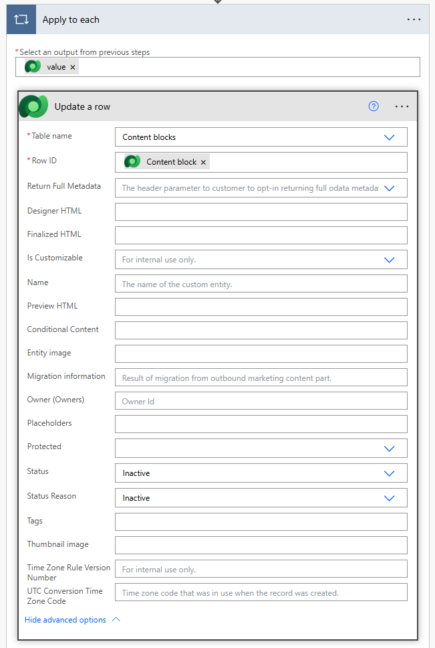Click the Name input field
The image size is (435, 648).
point(261,284)
